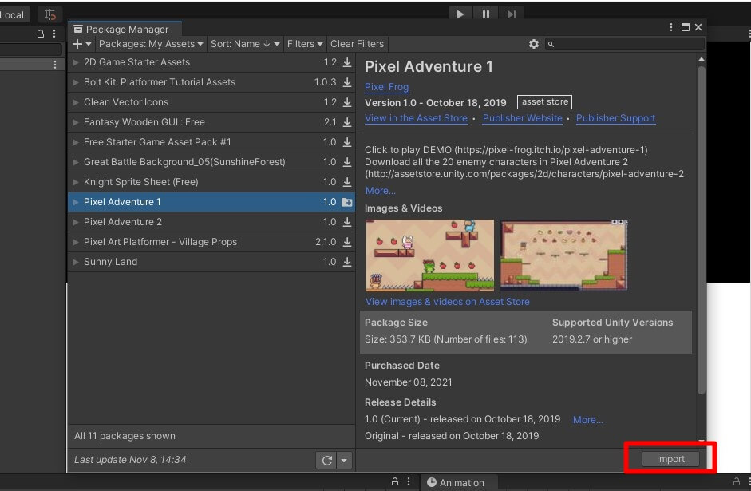The image size is (751, 491).
Task: Select Pixel Adventure 2 in package list
Action: click(x=211, y=222)
